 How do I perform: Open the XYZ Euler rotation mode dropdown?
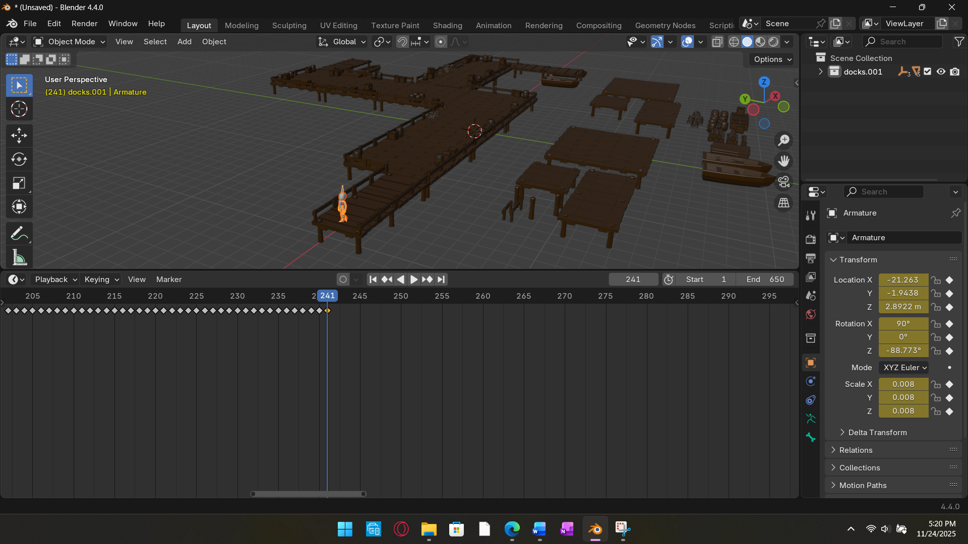click(904, 368)
